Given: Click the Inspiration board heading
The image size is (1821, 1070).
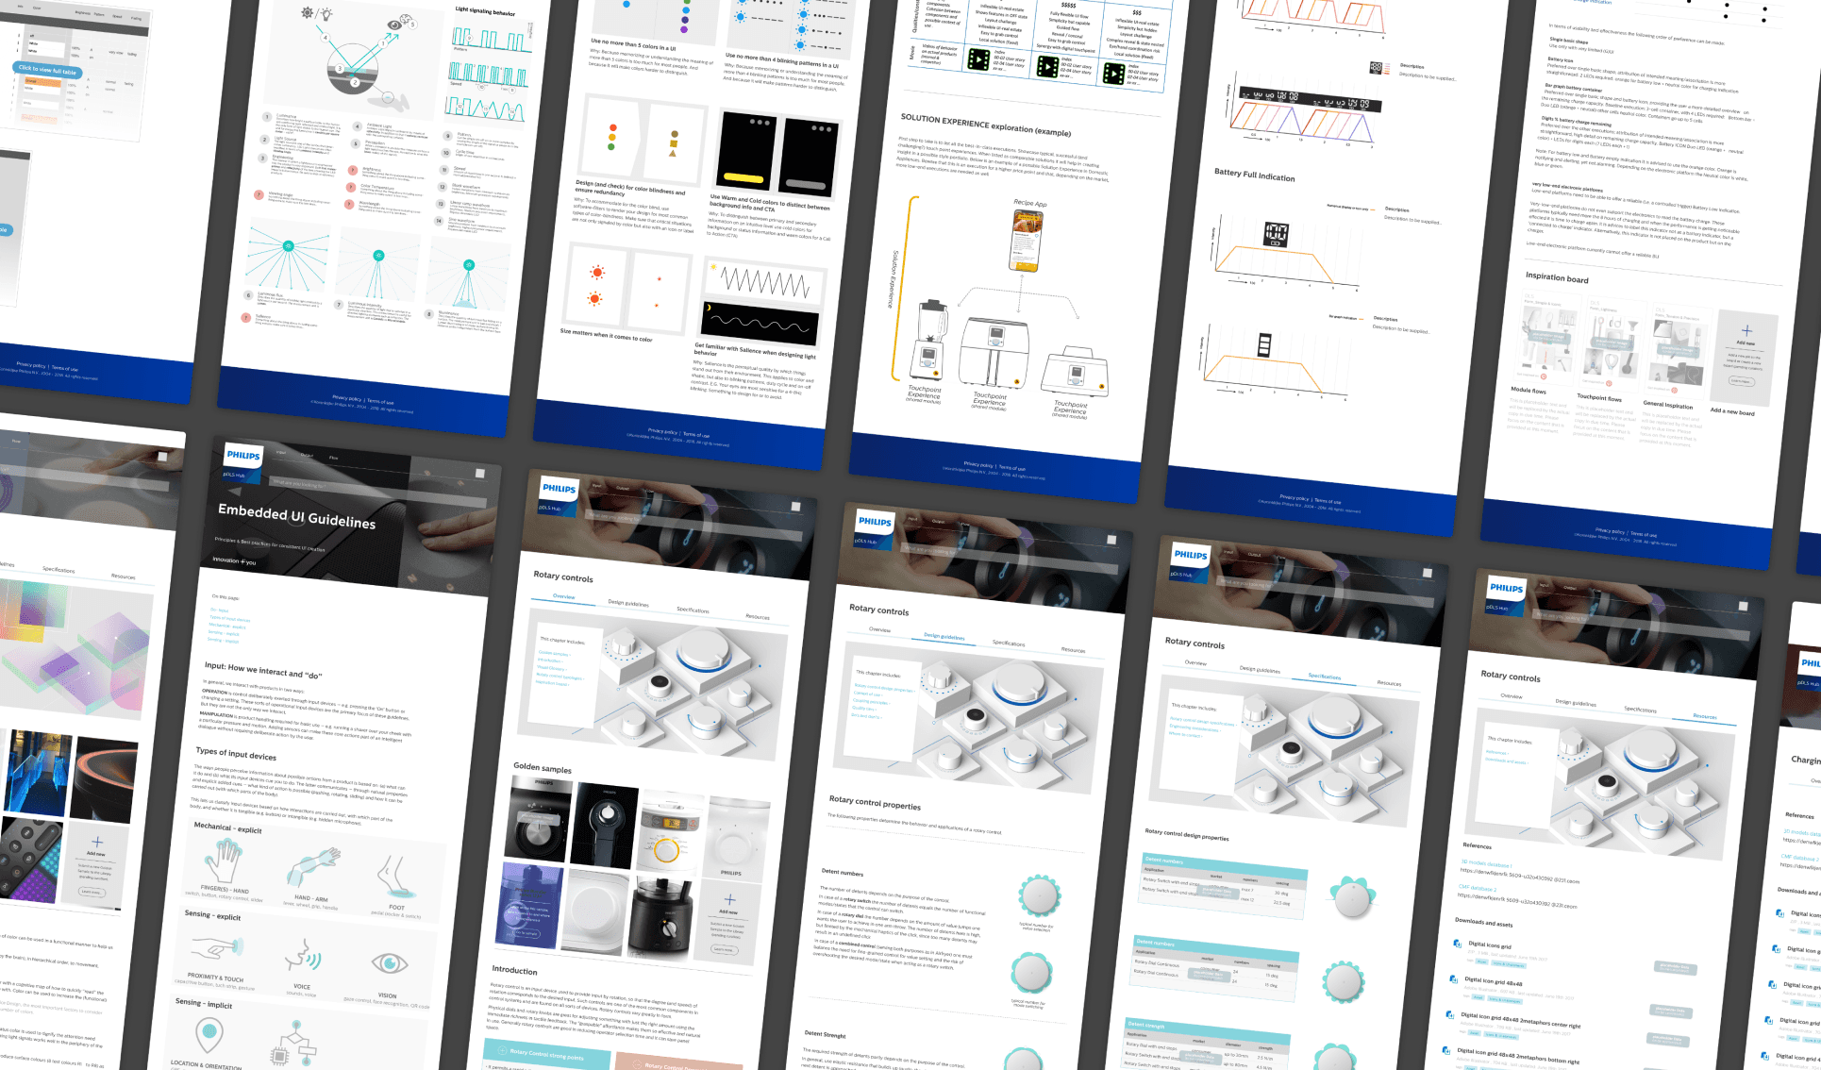Looking at the screenshot, I should pos(1557,277).
